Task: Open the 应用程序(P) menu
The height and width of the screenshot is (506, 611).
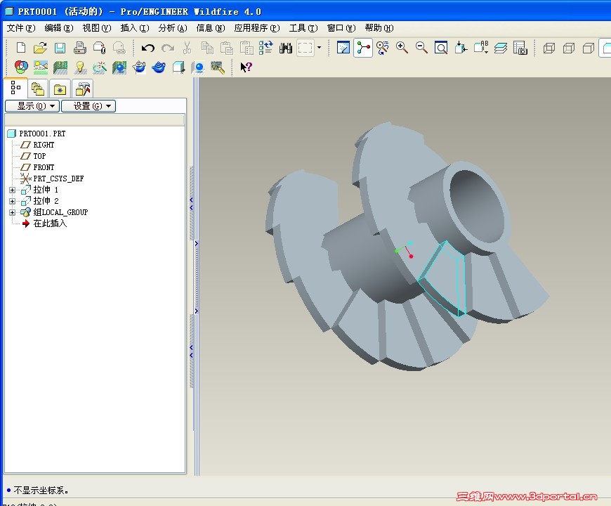Action: coord(257,28)
